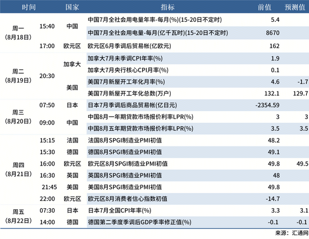Click previous value 132.1
The width and height of the screenshot is (309, 239).
[x=272, y=93]
